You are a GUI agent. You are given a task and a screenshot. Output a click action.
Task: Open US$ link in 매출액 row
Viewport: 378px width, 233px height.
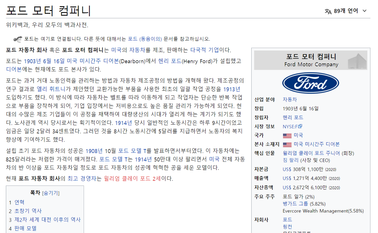287,178
